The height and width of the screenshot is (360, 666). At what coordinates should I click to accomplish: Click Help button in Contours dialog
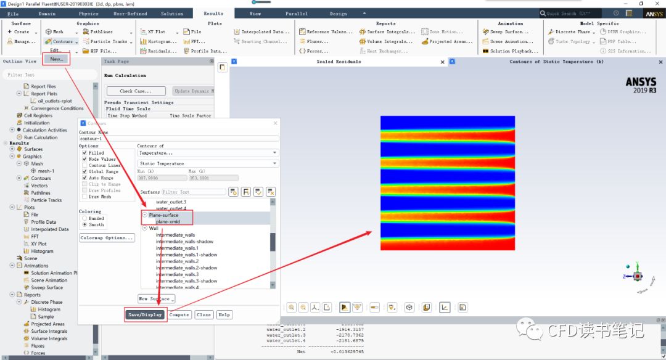coord(224,315)
